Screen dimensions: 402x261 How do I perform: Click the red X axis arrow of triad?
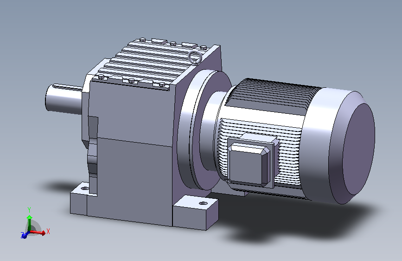(38, 233)
